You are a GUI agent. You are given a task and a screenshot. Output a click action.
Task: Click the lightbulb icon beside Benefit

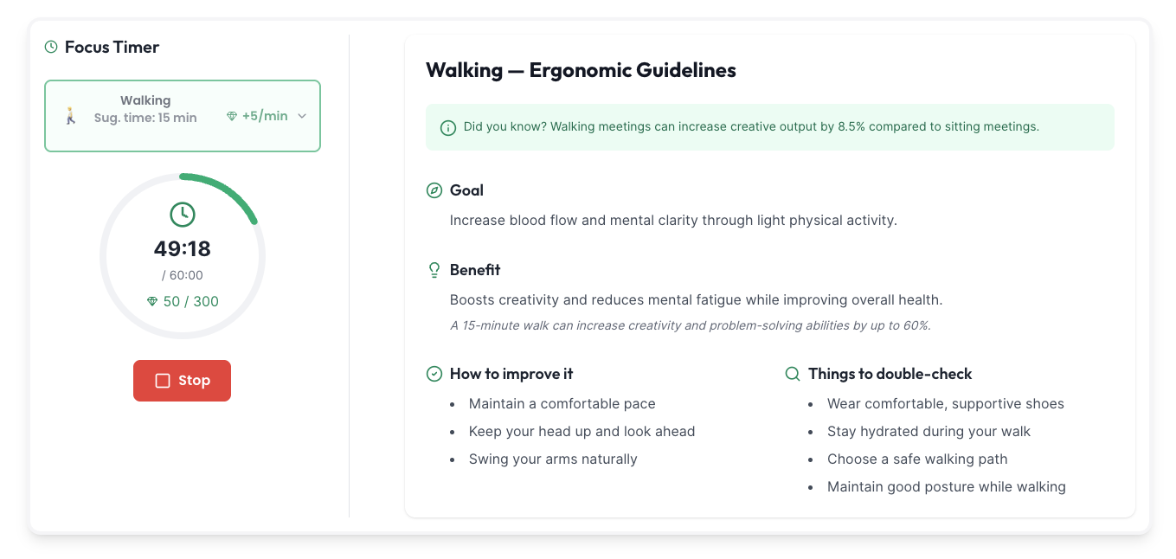coord(434,270)
